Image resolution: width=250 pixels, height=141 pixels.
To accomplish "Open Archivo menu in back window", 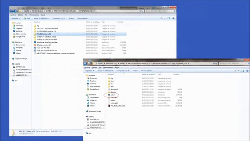I will tap(13, 15).
